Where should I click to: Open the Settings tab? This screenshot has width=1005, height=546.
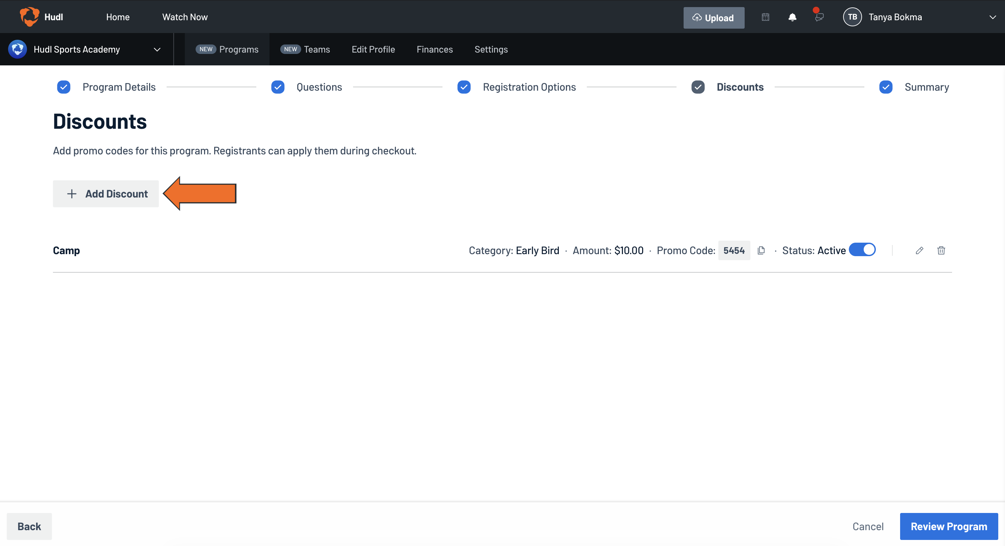(x=491, y=49)
